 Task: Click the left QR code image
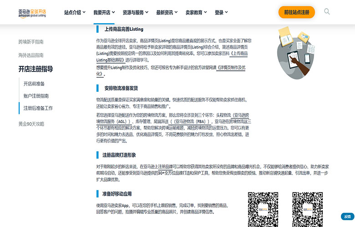point(263,209)
